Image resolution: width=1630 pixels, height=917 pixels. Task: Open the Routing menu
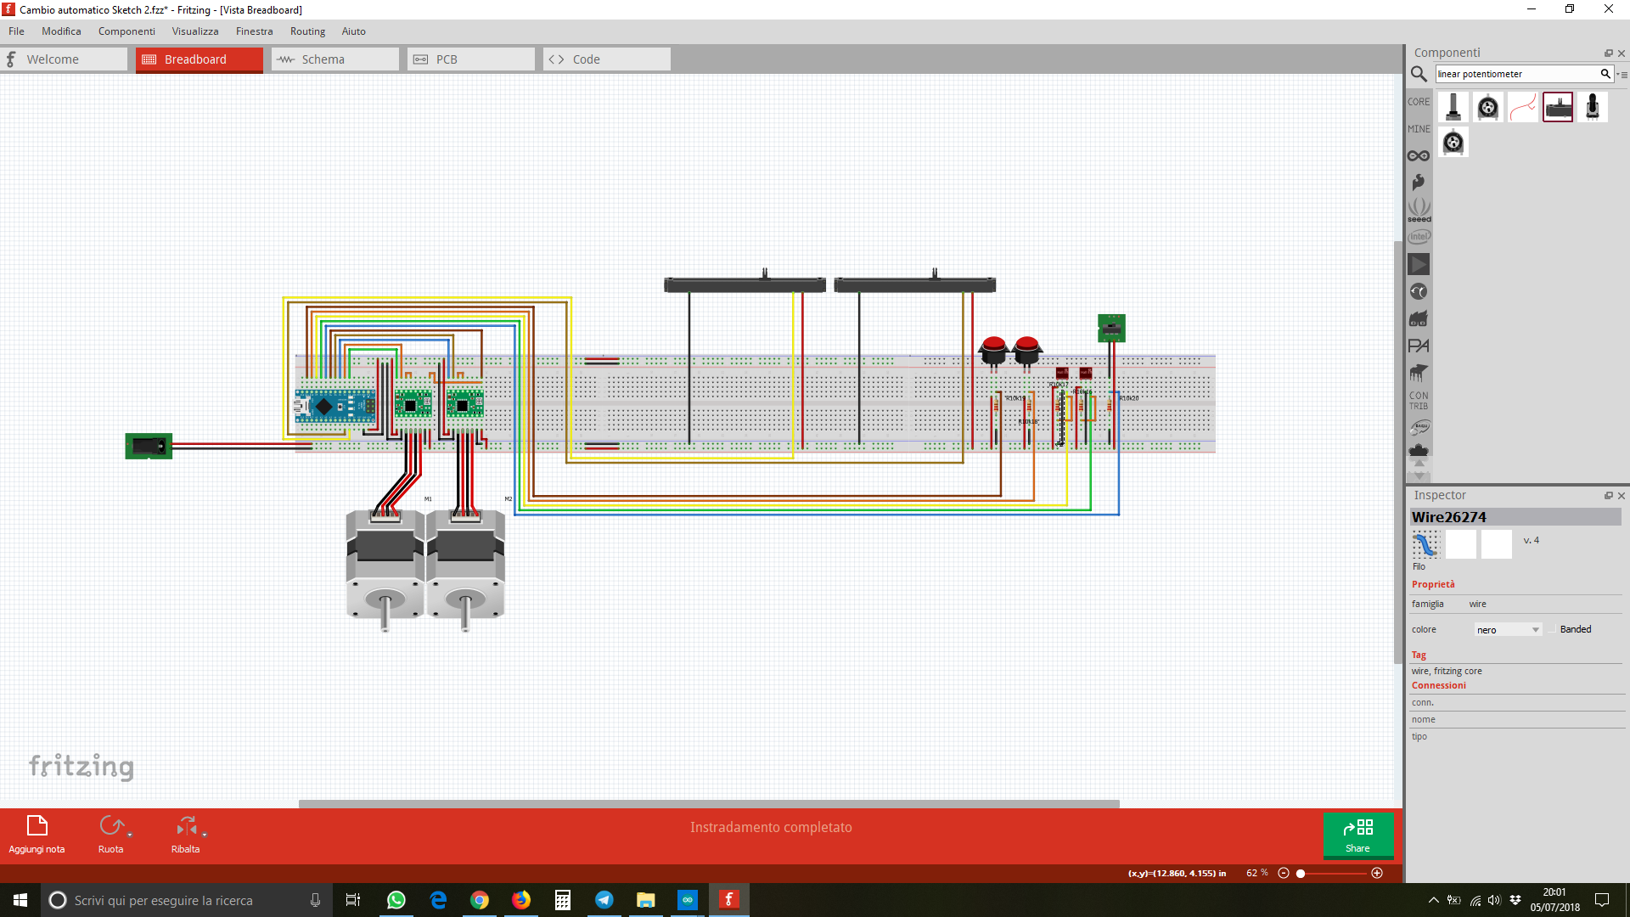pyautogui.click(x=307, y=31)
